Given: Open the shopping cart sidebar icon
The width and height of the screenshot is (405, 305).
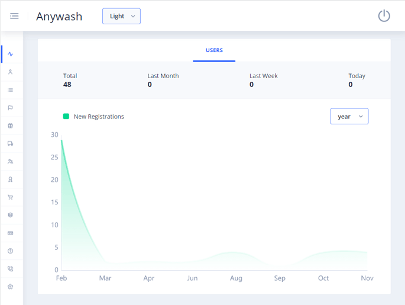Looking at the screenshot, I should [x=10, y=197].
